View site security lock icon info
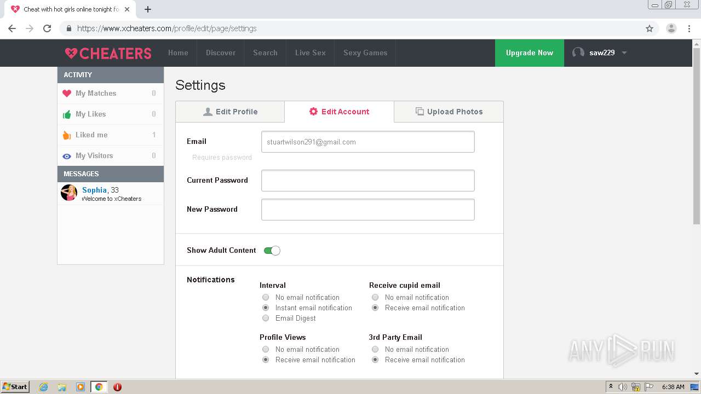The width and height of the screenshot is (701, 394). click(x=68, y=28)
